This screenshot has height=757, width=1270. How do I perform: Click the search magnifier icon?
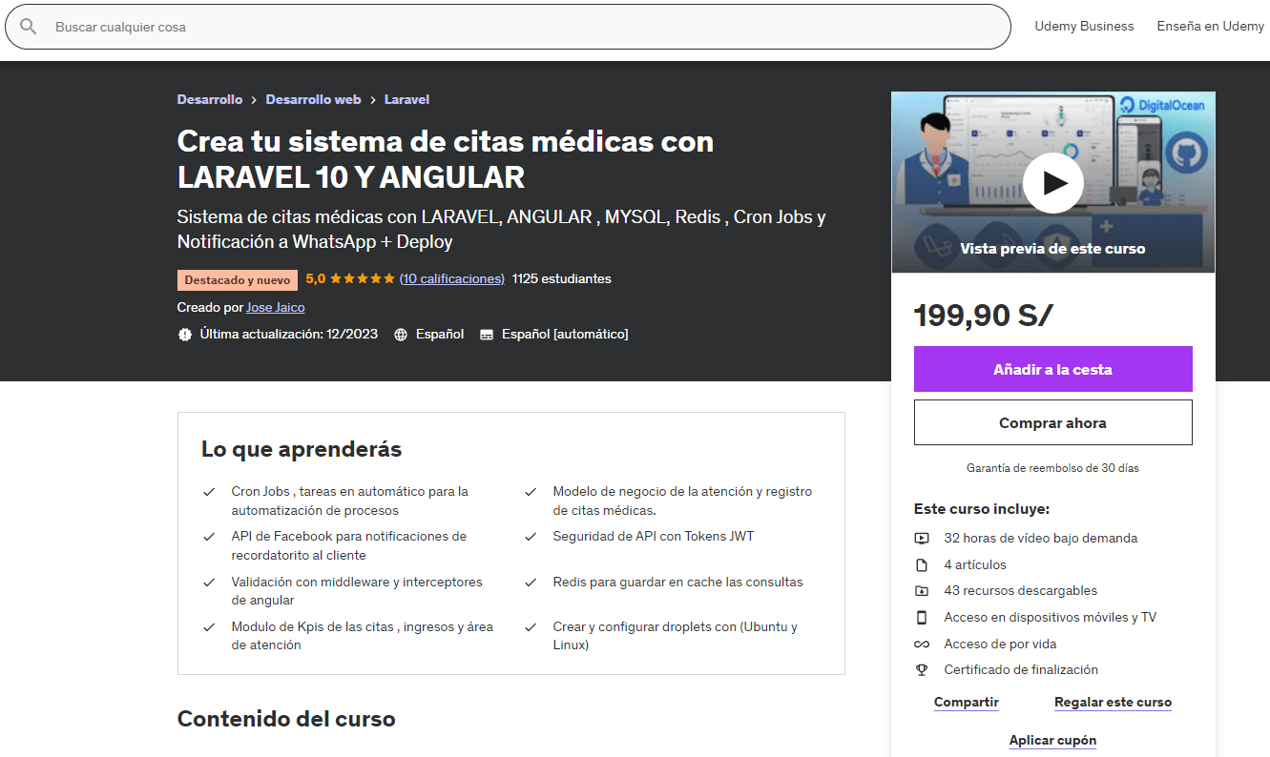pos(29,27)
